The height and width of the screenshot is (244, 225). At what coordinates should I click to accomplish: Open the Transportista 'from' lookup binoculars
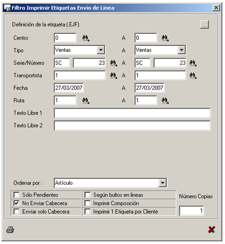pos(114,76)
